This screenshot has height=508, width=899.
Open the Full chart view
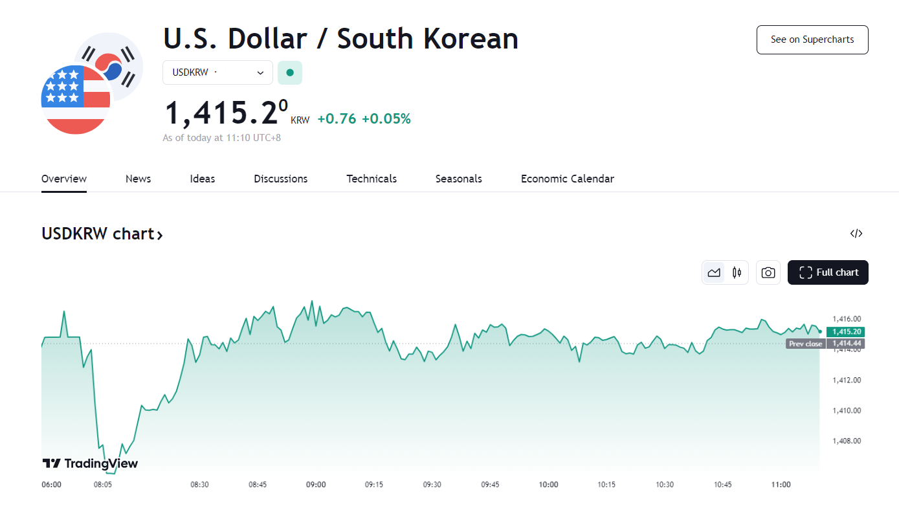828,272
